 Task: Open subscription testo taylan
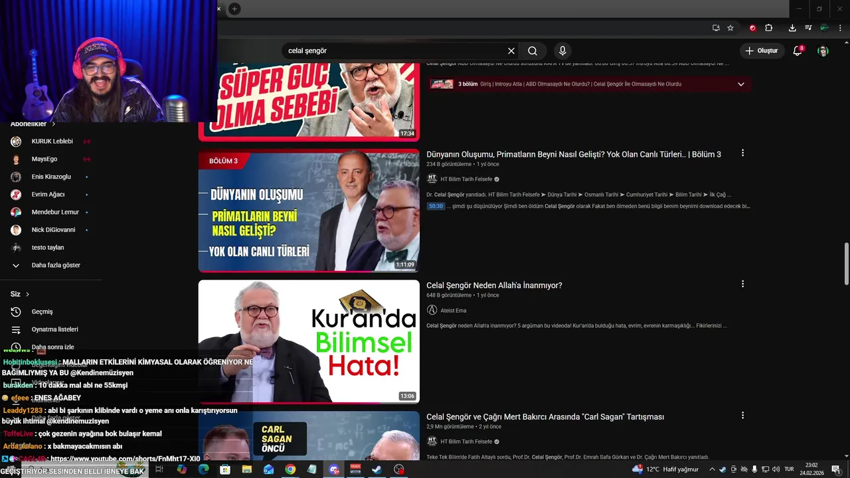pyautogui.click(x=48, y=248)
